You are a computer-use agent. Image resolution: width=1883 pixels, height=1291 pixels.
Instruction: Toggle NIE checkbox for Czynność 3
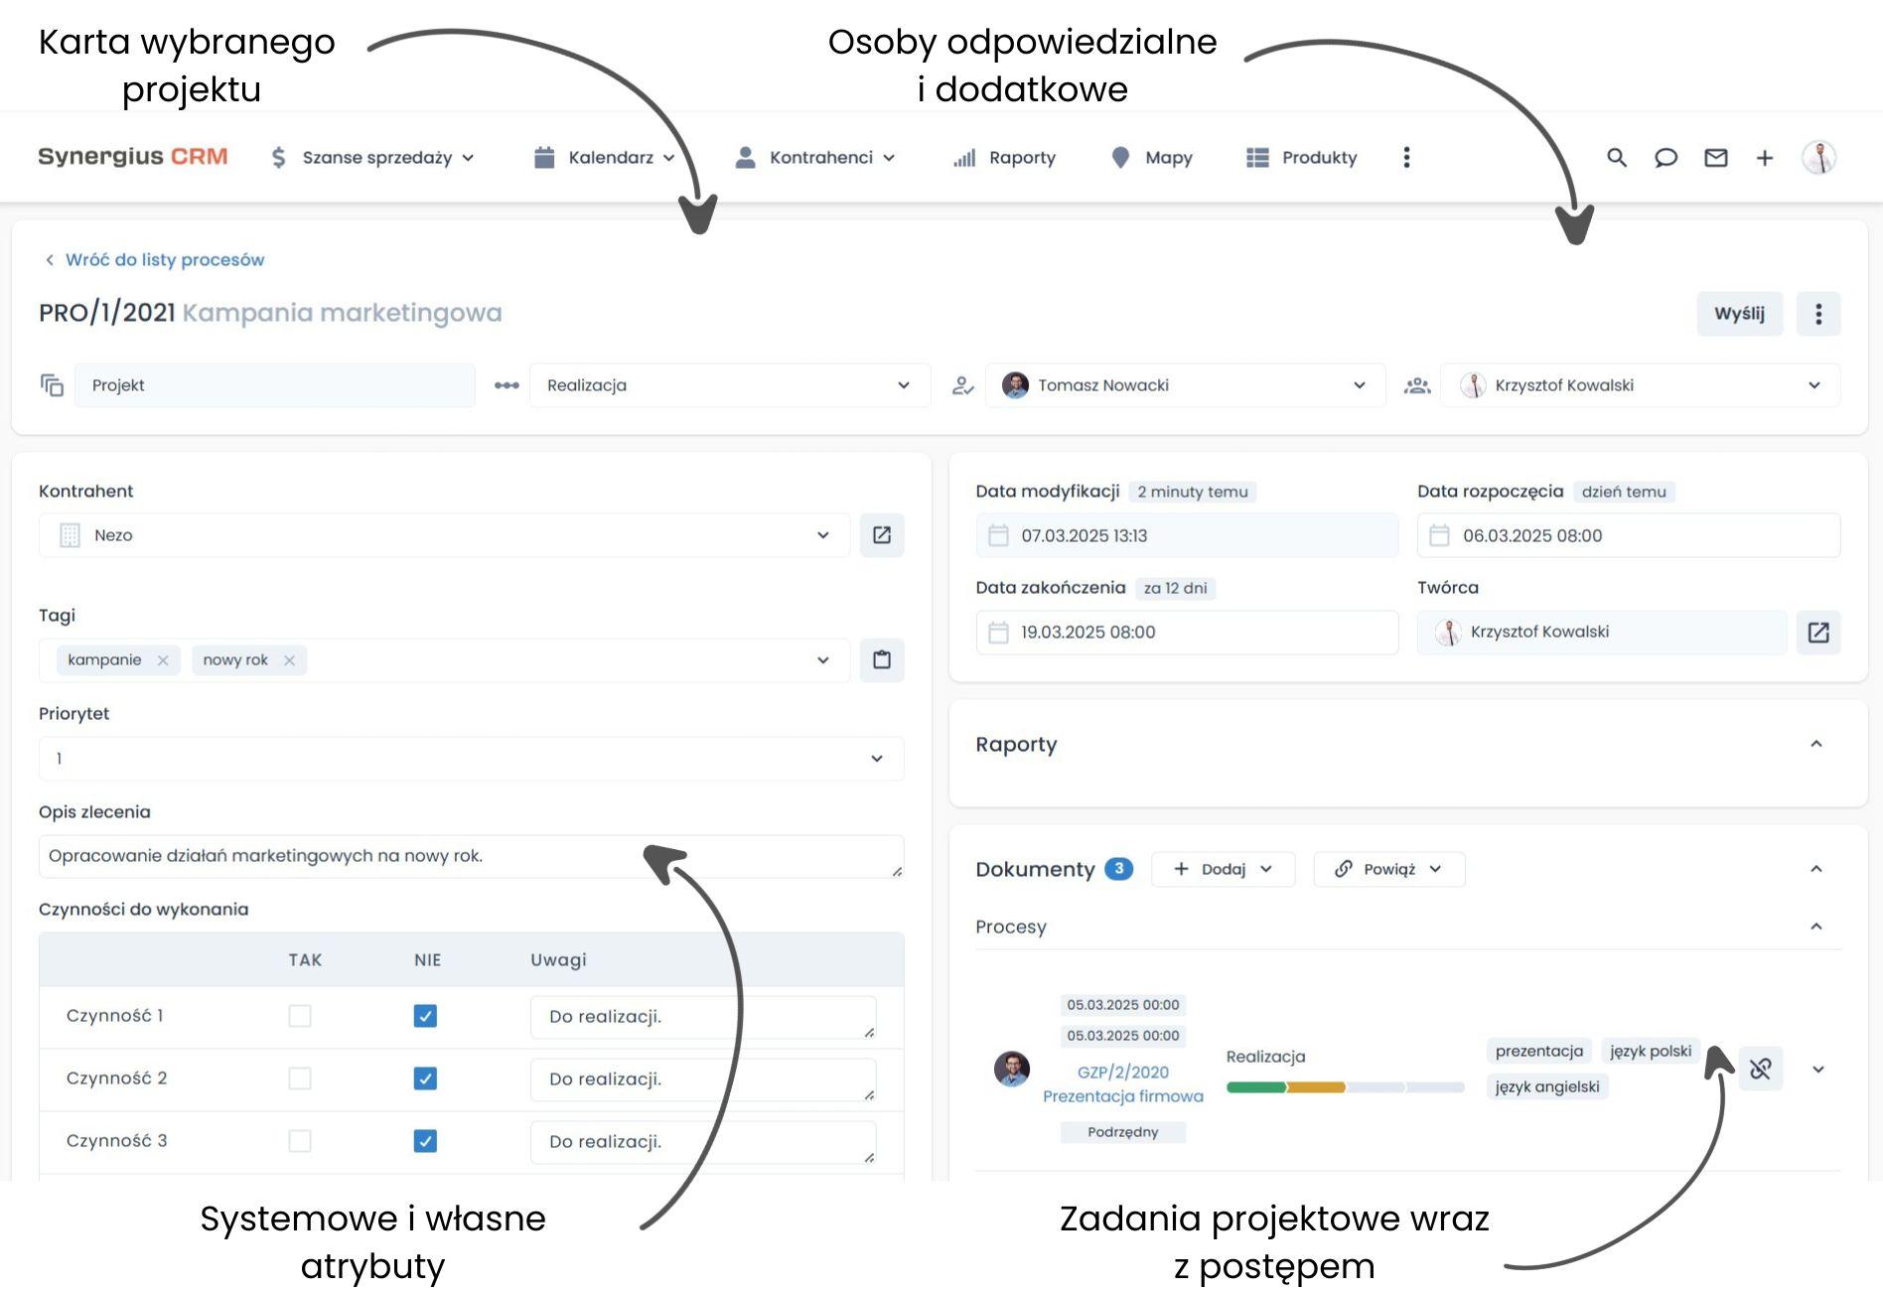[x=424, y=1141]
